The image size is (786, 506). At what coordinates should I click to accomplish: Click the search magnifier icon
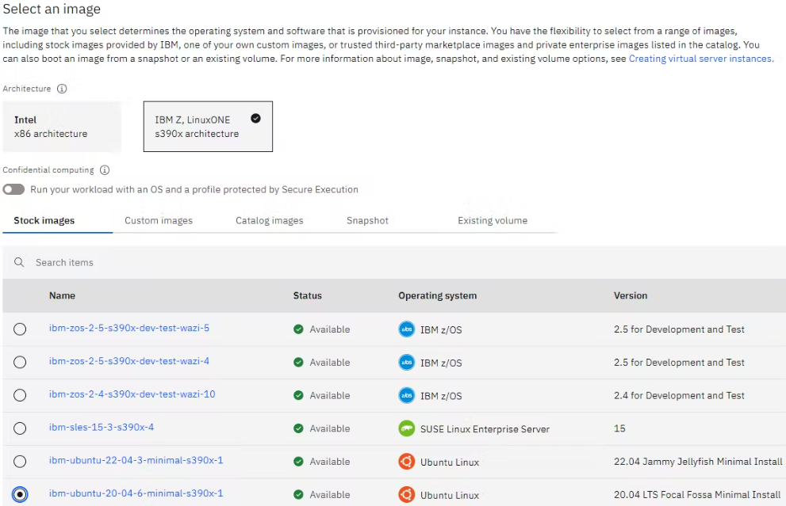19,262
